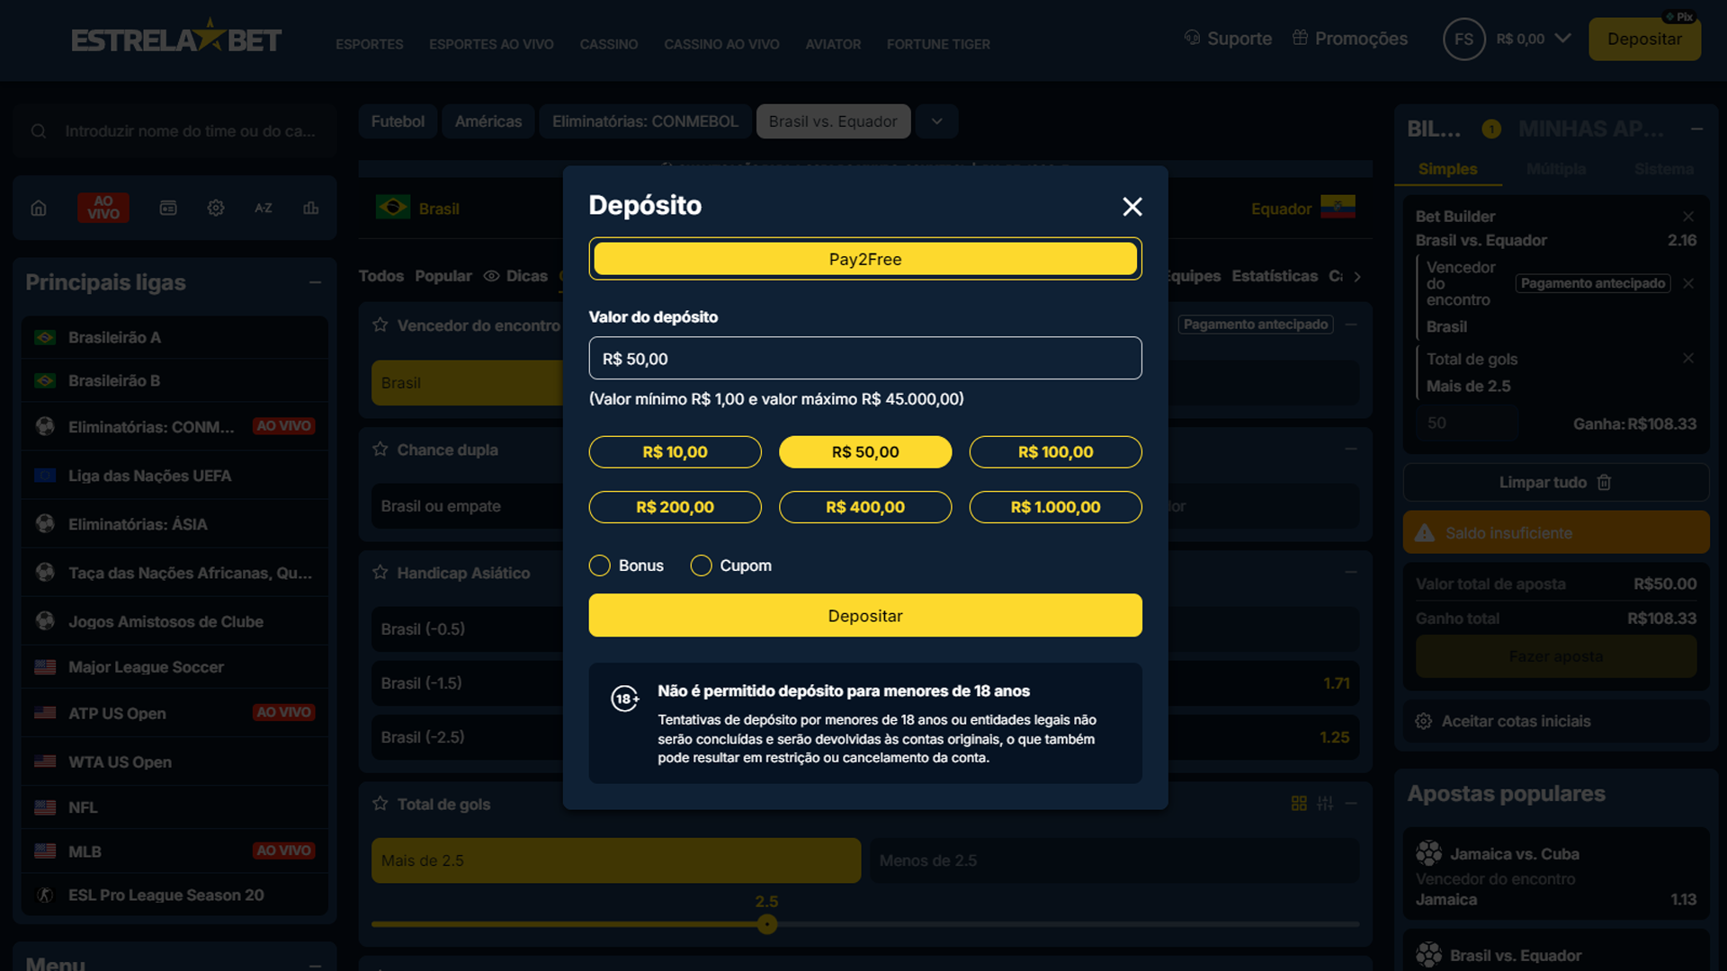
Task: Click the Futebol breadcrumb
Action: (398, 121)
